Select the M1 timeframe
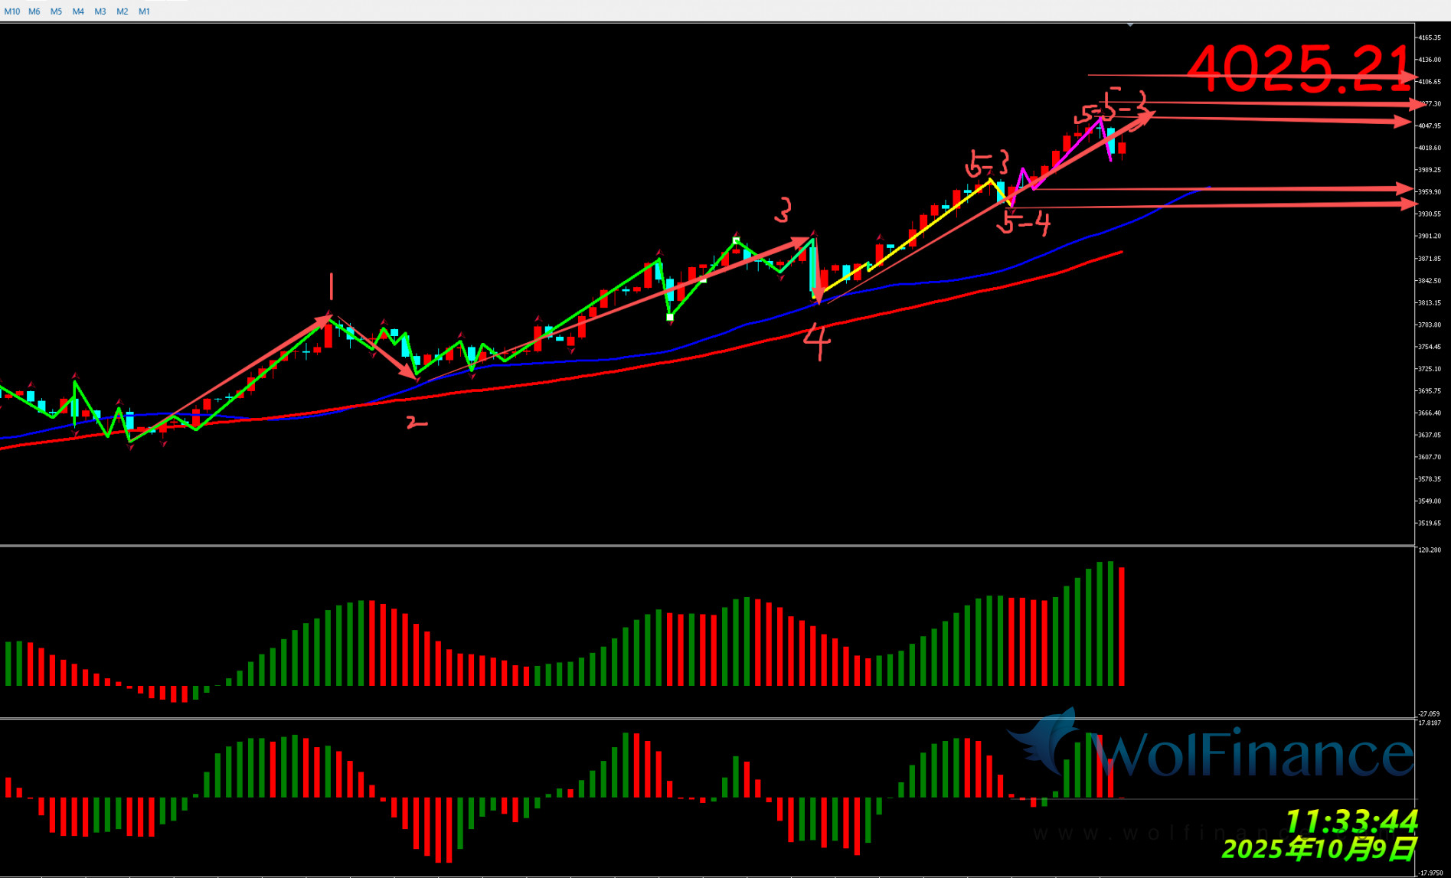 (x=144, y=11)
